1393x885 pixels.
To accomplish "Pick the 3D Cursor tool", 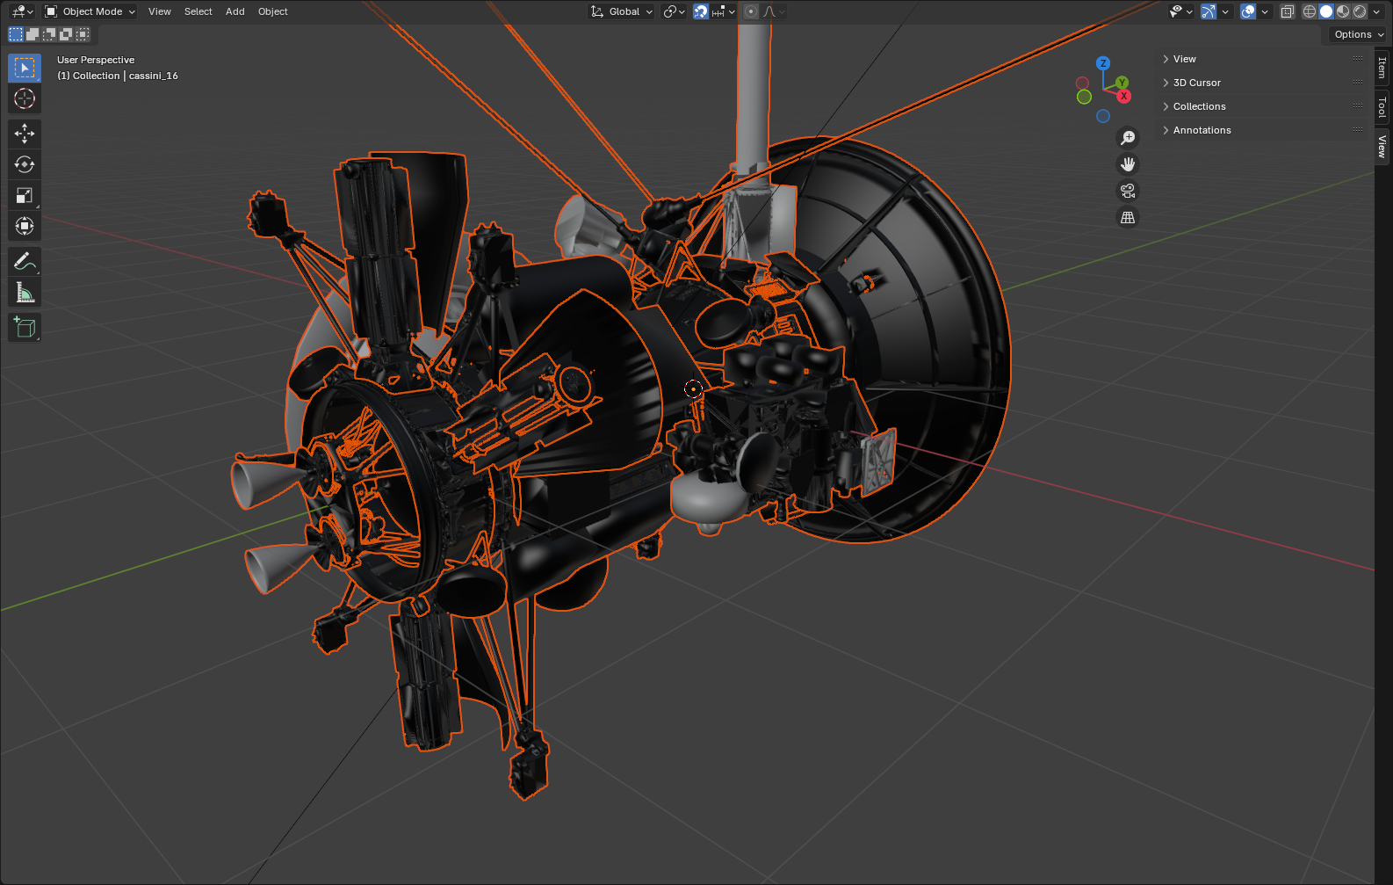I will point(25,98).
